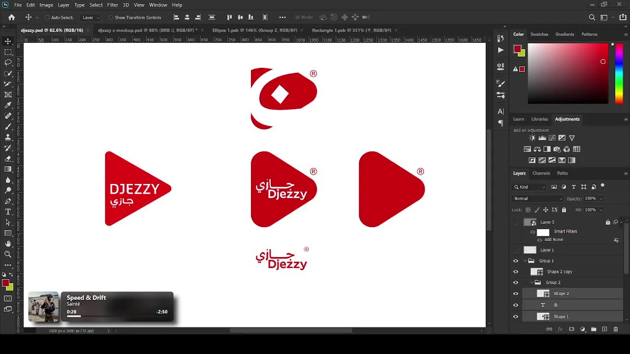Open the search icon at top right

[592, 17]
